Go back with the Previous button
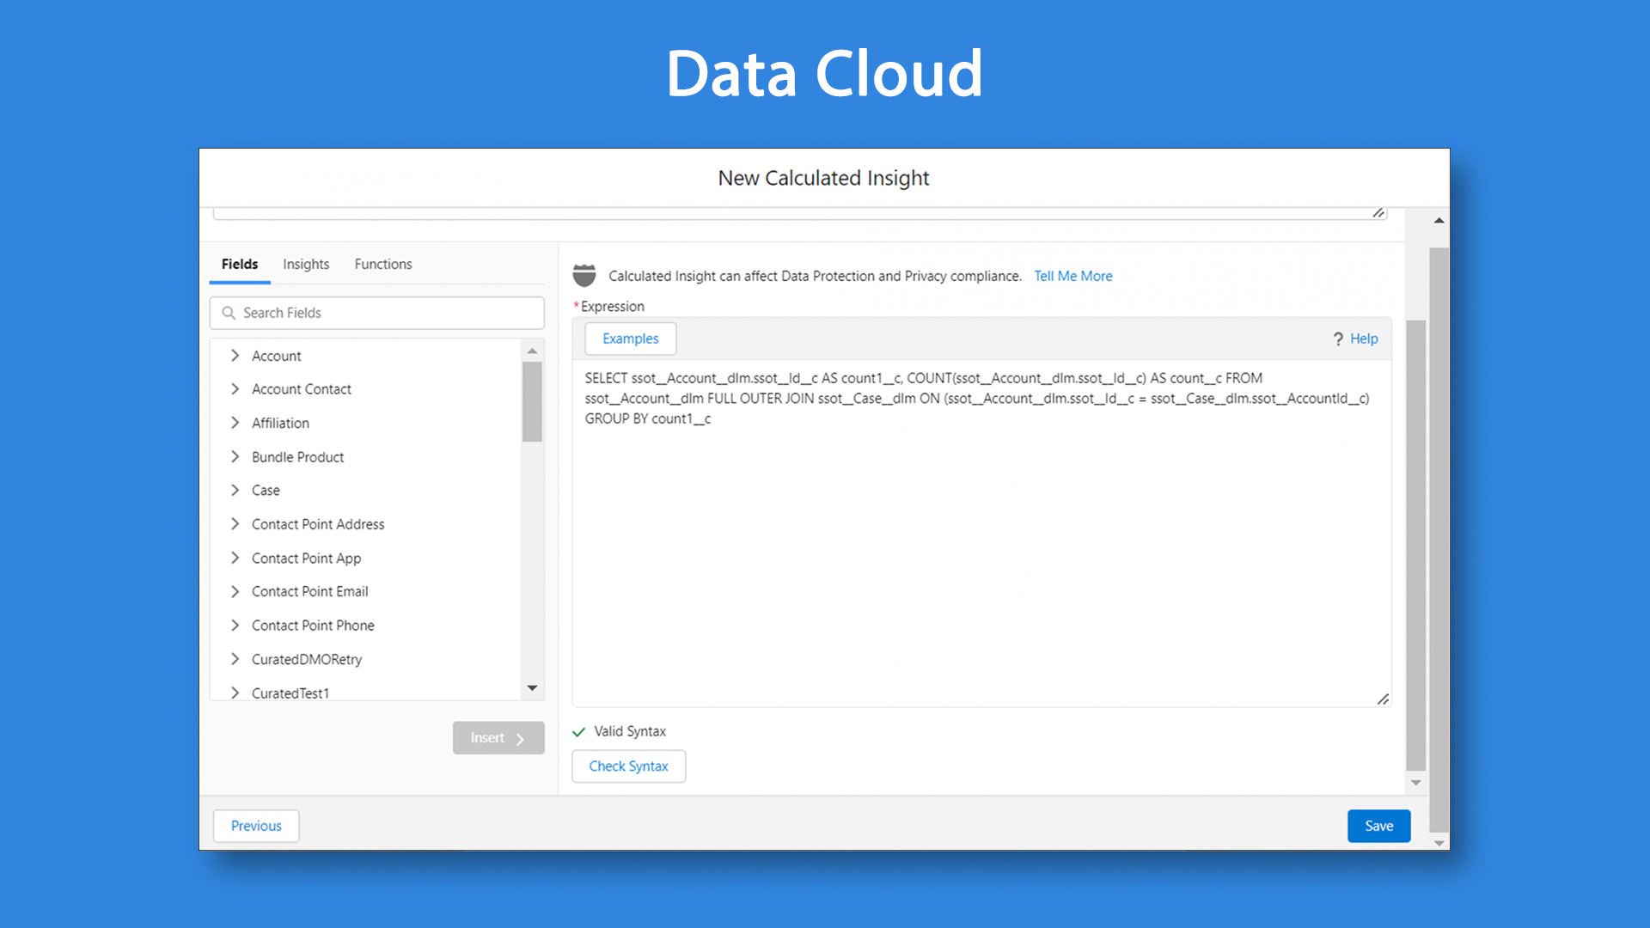 pyautogui.click(x=256, y=827)
